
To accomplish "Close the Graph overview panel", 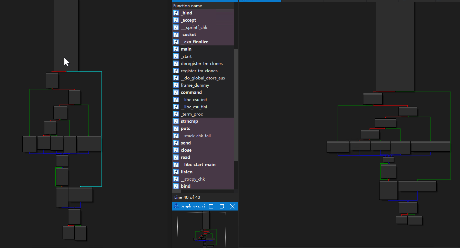I will [232, 206].
